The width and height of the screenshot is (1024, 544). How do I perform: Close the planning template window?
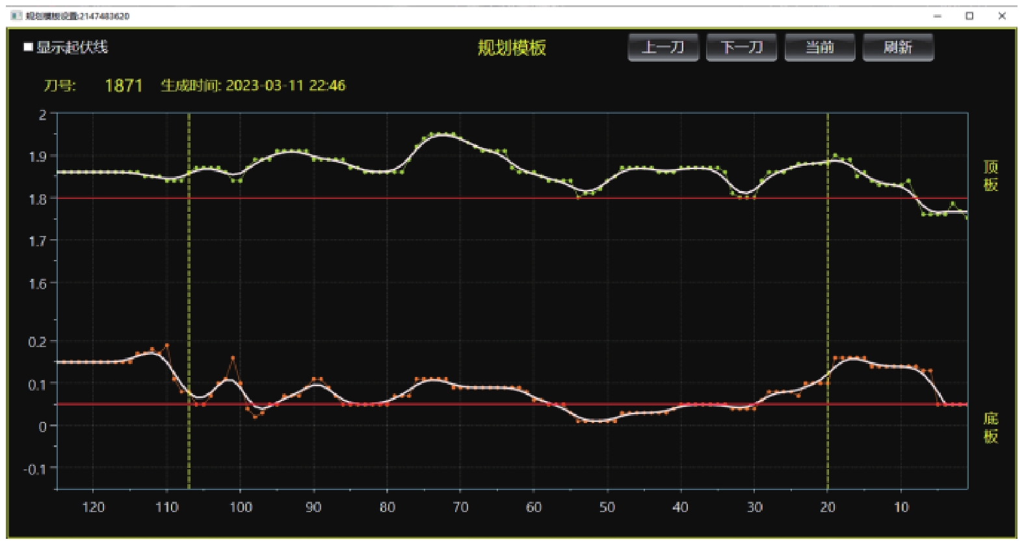[1002, 16]
